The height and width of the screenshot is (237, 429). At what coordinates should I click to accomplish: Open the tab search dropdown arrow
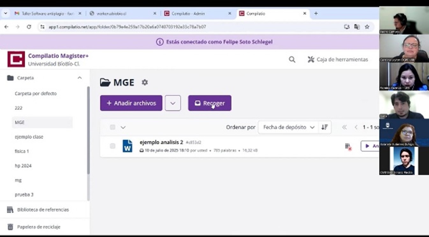5,13
